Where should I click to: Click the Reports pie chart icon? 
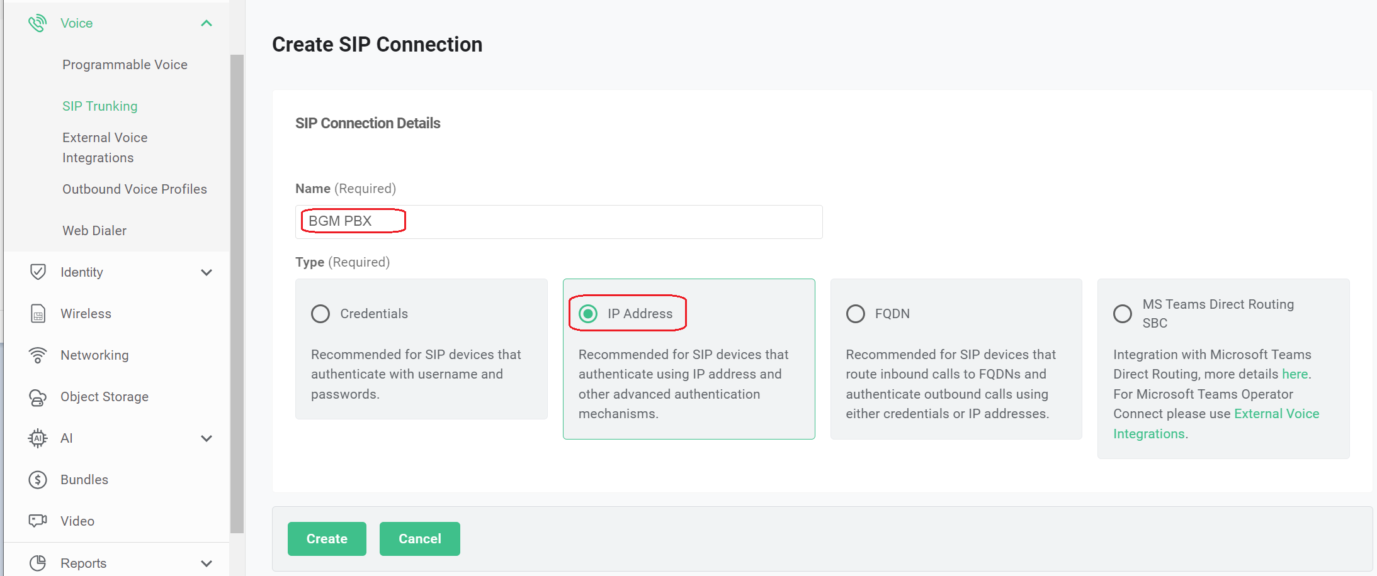pos(38,563)
